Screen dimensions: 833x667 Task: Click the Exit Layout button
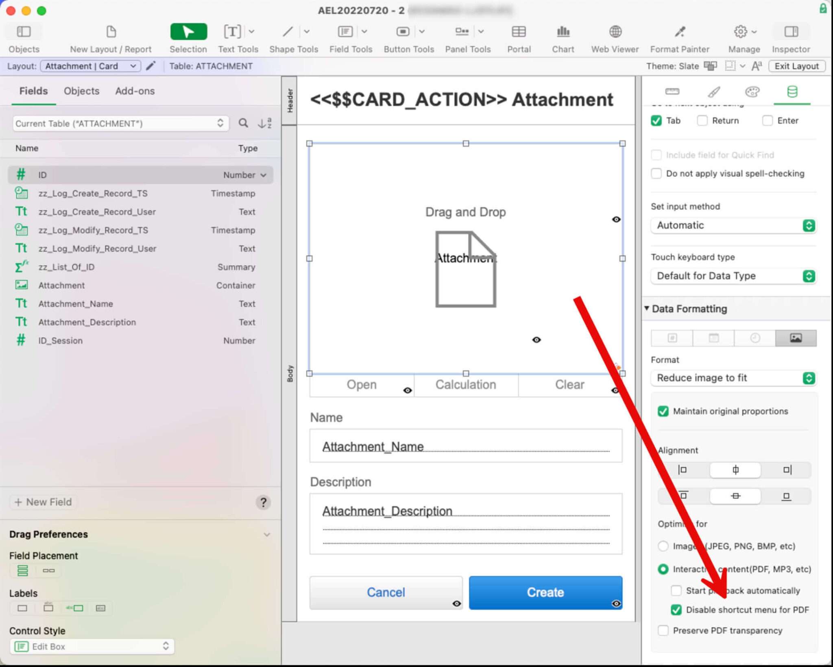click(796, 66)
